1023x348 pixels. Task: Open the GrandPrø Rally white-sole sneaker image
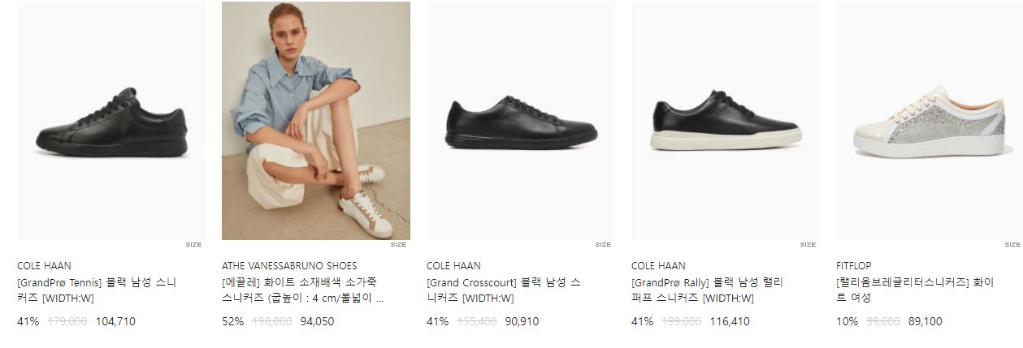click(726, 120)
